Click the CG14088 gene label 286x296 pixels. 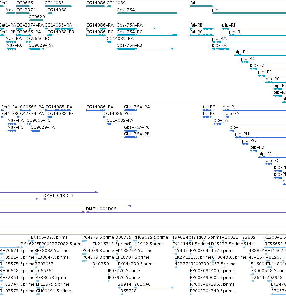click(57, 10)
